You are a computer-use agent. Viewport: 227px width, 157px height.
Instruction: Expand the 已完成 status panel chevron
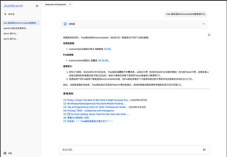(x=203, y=24)
